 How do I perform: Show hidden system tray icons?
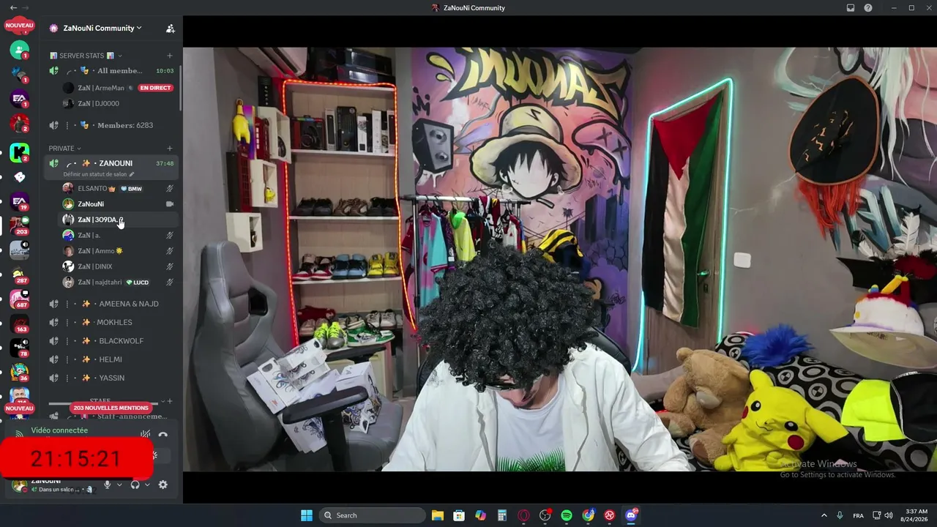pyautogui.click(x=824, y=515)
